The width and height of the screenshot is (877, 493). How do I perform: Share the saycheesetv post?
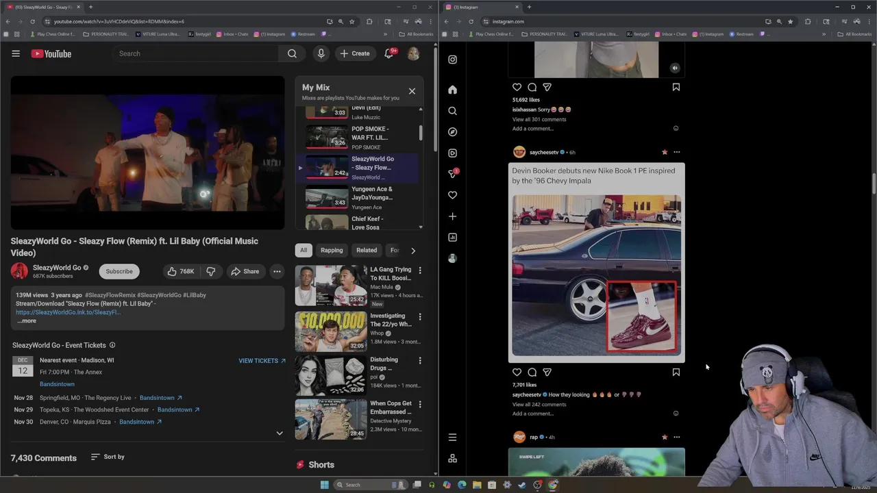click(x=547, y=372)
